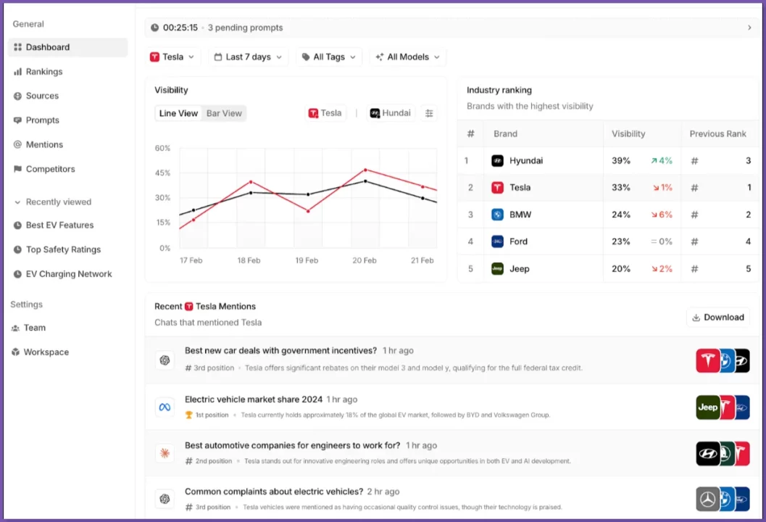This screenshot has height=522, width=766.
Task: Expand the pending prompts bar with arrow
Action: tap(749, 28)
